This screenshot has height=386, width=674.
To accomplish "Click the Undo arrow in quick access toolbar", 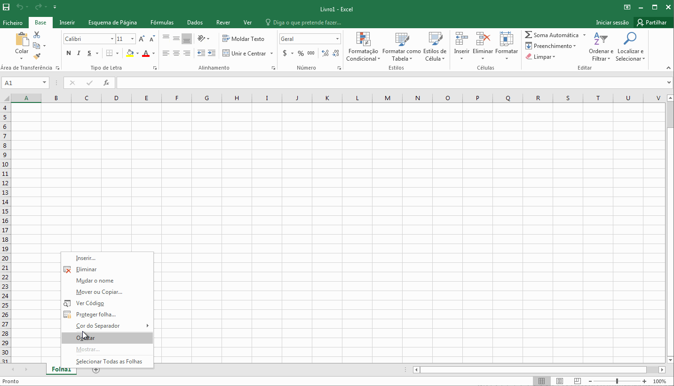I will (x=20, y=7).
